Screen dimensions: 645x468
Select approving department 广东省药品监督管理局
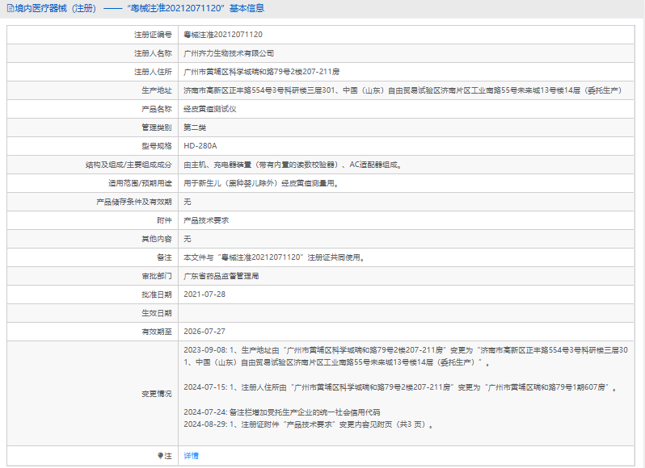click(x=221, y=276)
